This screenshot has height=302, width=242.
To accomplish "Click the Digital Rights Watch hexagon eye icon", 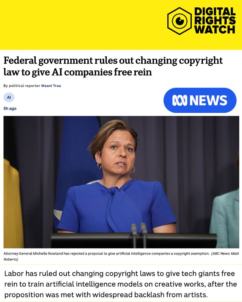I will (x=179, y=21).
